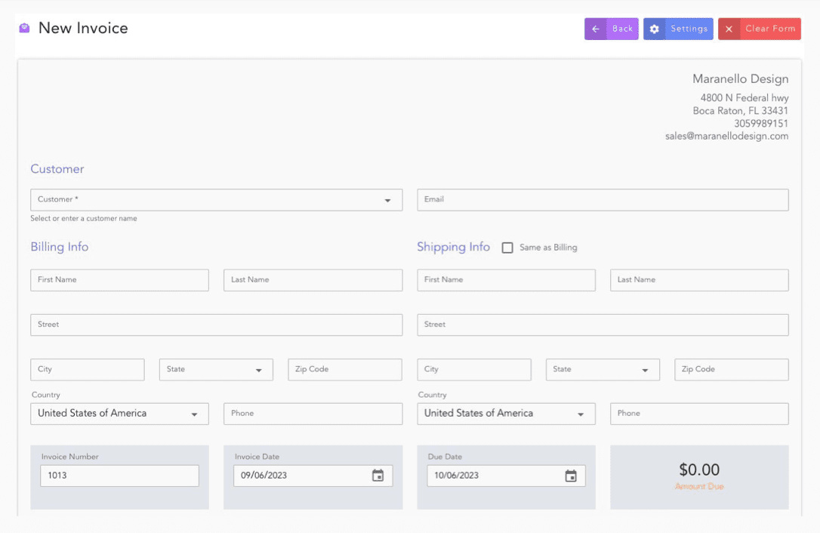Screen dimensions: 820x533
Task: Click the Billing Street field
Action: coord(217,325)
